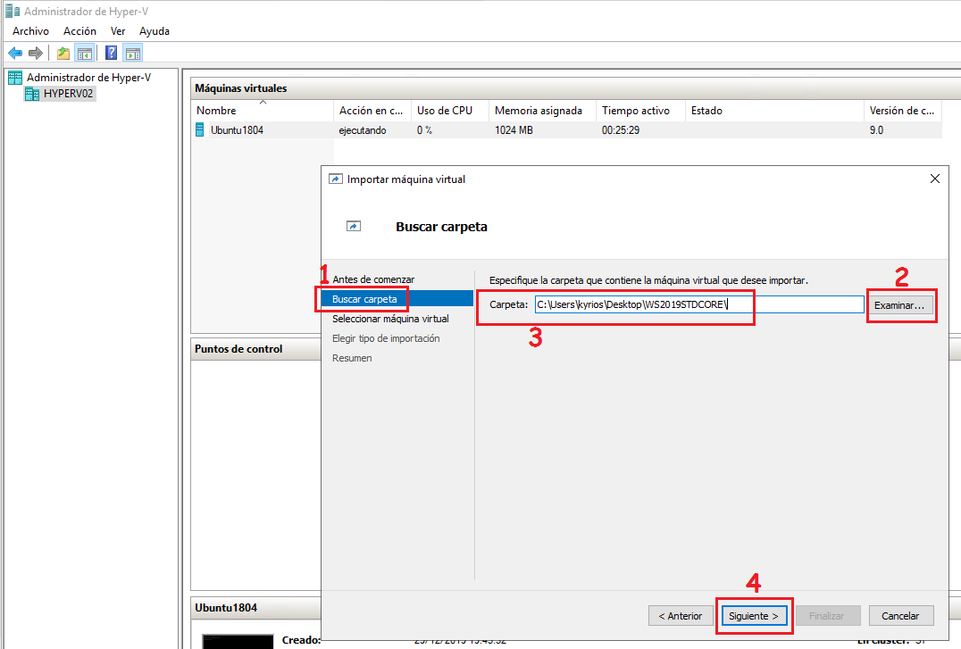The height and width of the screenshot is (649, 961).
Task: Toggle show/hide console tree in toolbar
Action: tap(84, 52)
